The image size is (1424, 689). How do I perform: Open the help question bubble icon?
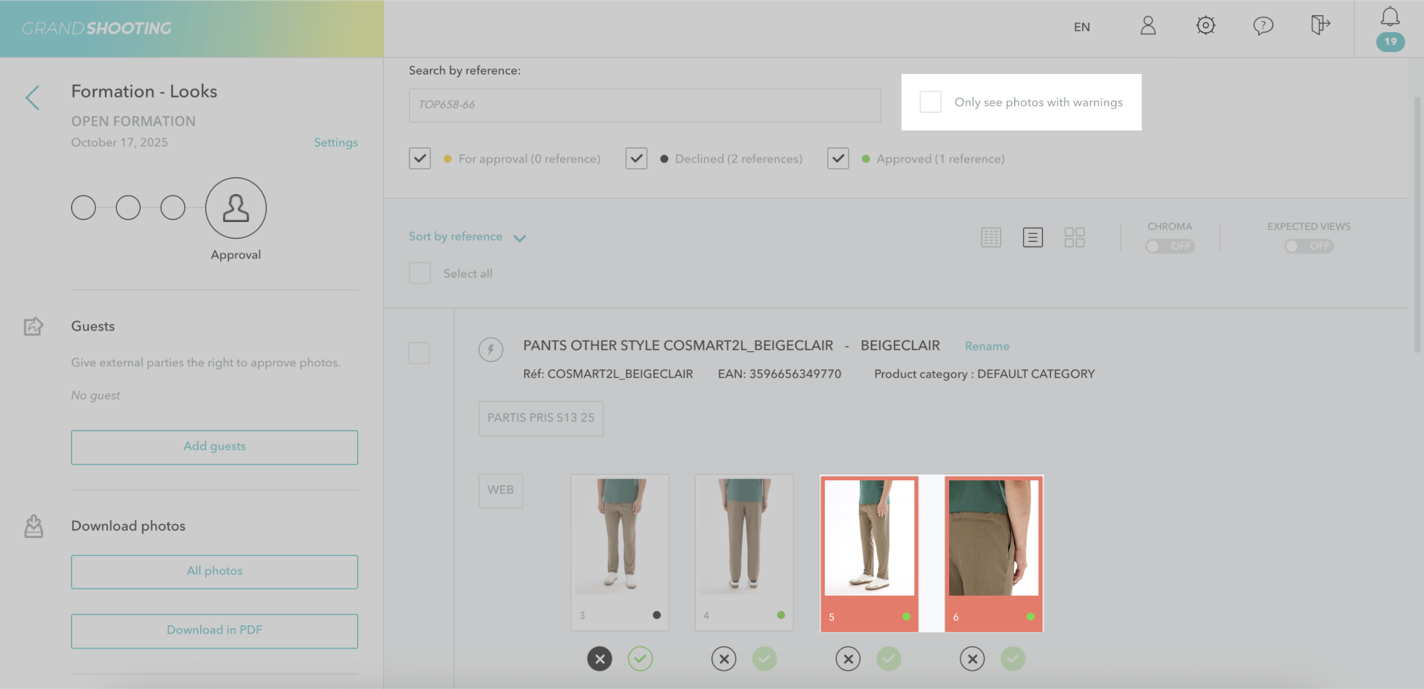coord(1263,25)
